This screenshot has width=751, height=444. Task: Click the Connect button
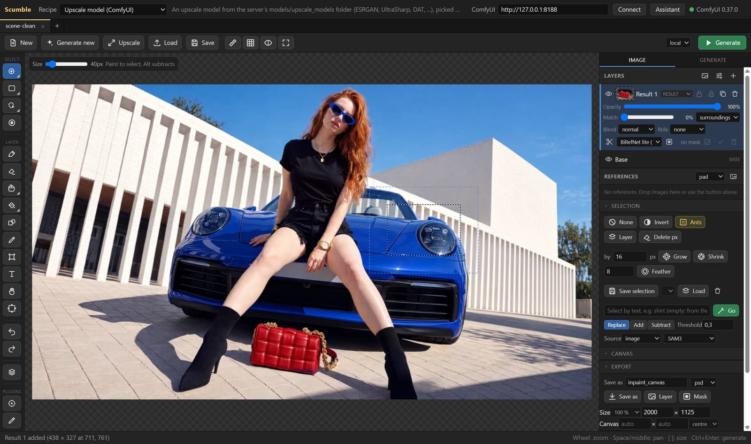tap(629, 9)
